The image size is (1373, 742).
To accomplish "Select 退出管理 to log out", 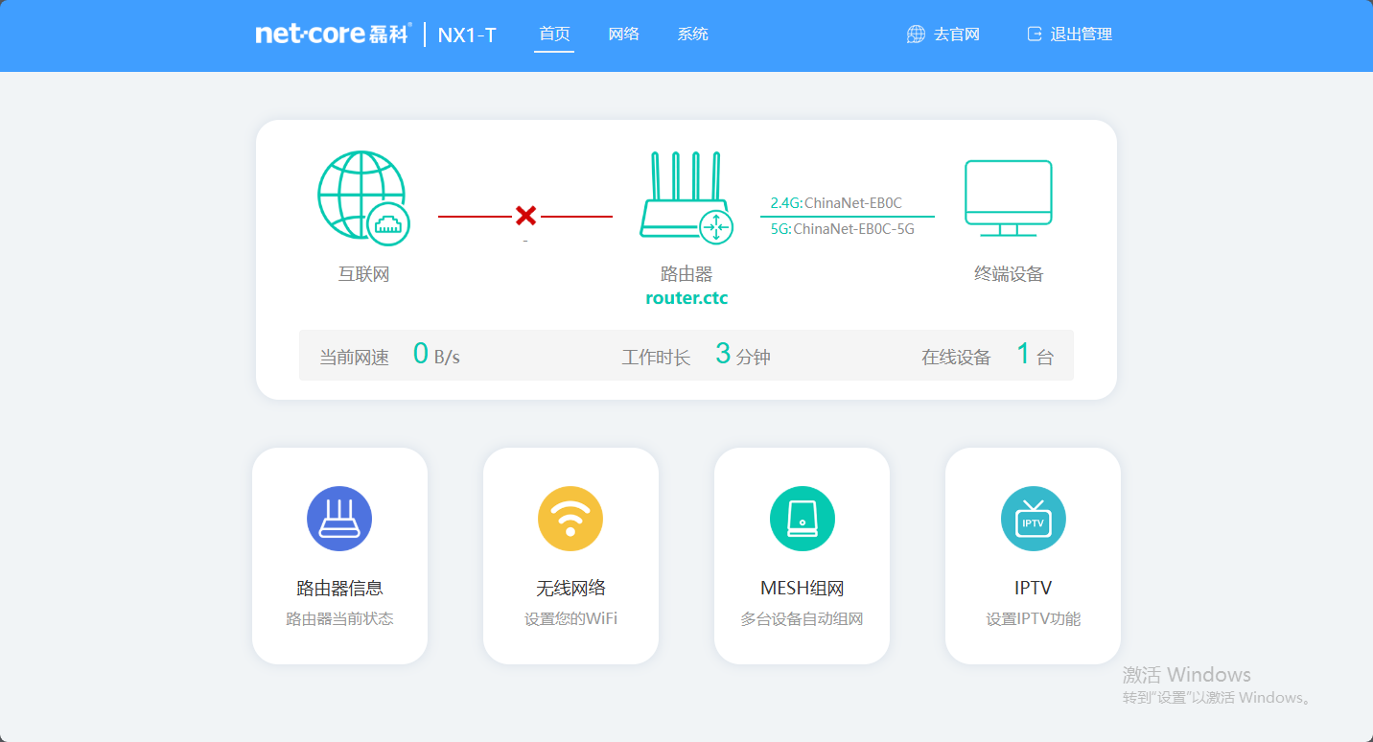I will point(1082,35).
